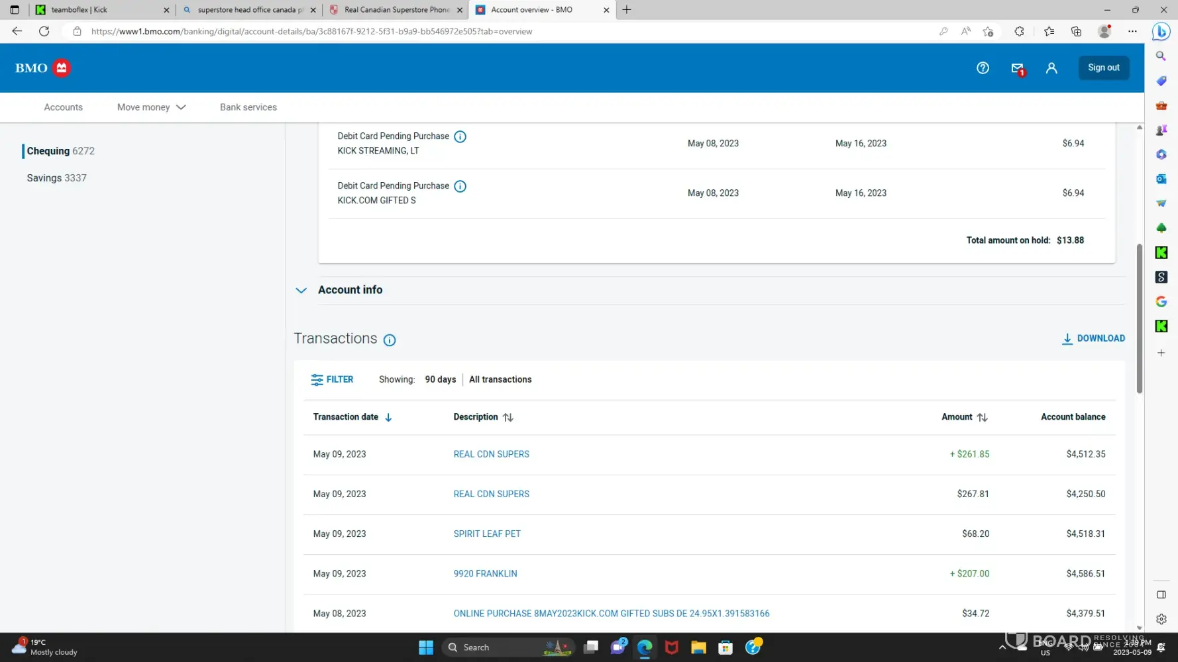Expand the Move money dropdown
The height and width of the screenshot is (662, 1178).
pyautogui.click(x=151, y=107)
